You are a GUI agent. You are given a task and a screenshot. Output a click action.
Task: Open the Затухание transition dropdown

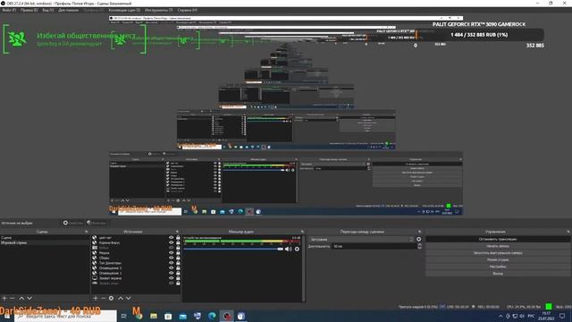coord(361,240)
